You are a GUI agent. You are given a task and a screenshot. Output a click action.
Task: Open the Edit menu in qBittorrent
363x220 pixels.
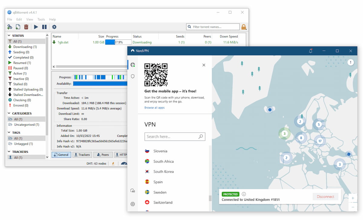click(x=19, y=19)
